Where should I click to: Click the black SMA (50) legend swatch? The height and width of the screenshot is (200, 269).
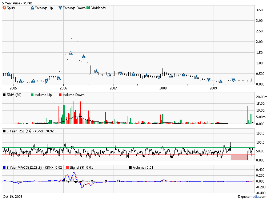click(x=4, y=95)
